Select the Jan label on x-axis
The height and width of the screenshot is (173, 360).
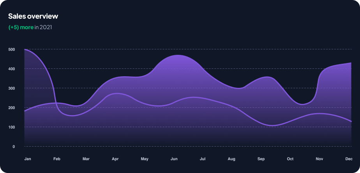28,159
